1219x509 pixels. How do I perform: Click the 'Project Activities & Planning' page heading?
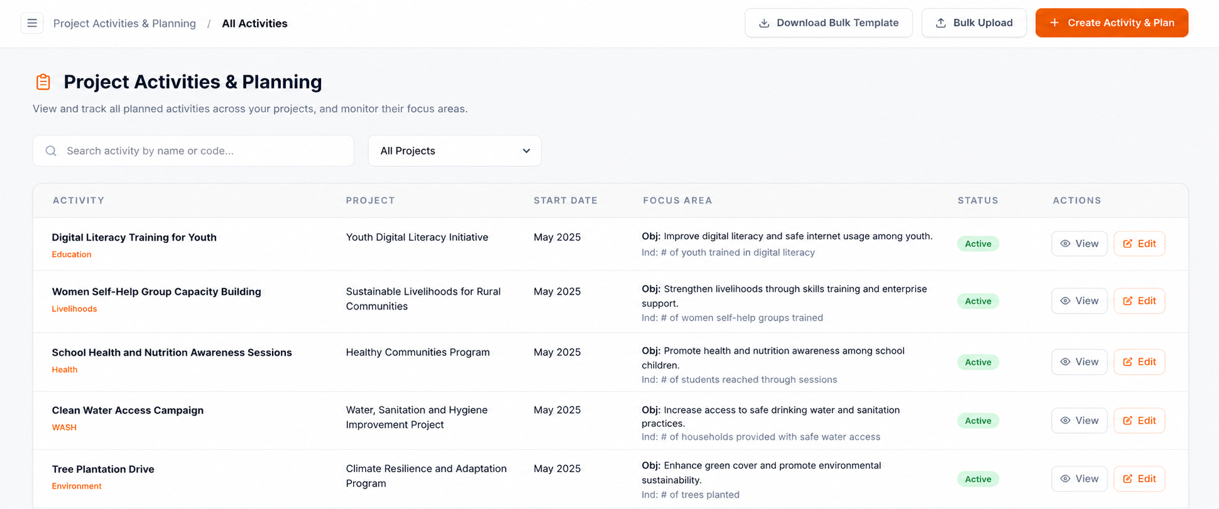click(193, 82)
